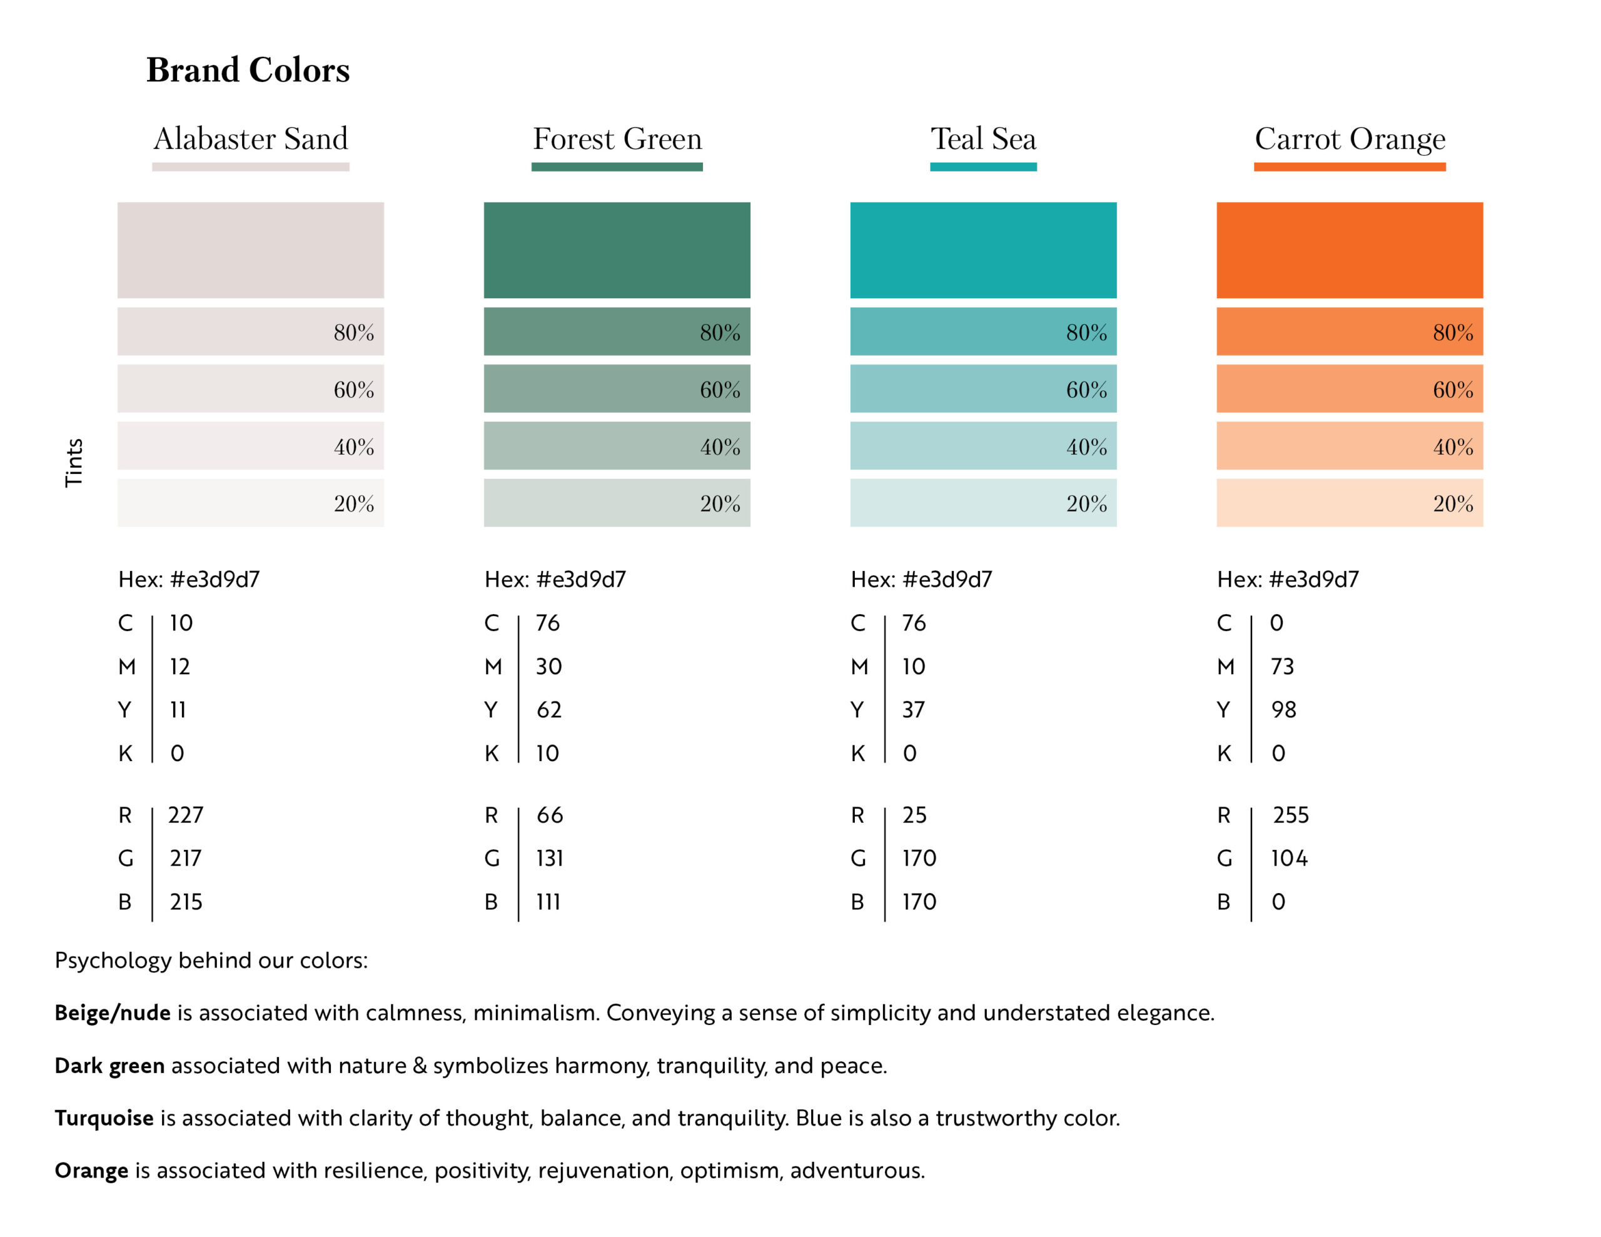Screen dimensions: 1601x1237
Task: Select the 20% Alabaster Sand tint
Action: pos(250,503)
